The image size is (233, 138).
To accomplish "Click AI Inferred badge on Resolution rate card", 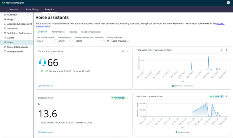I will 118,98.
